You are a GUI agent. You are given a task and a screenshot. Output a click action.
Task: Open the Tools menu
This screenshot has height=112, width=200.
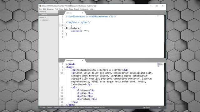(x=71, y=9)
